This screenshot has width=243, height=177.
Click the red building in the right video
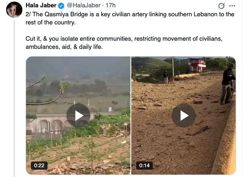(x=197, y=65)
